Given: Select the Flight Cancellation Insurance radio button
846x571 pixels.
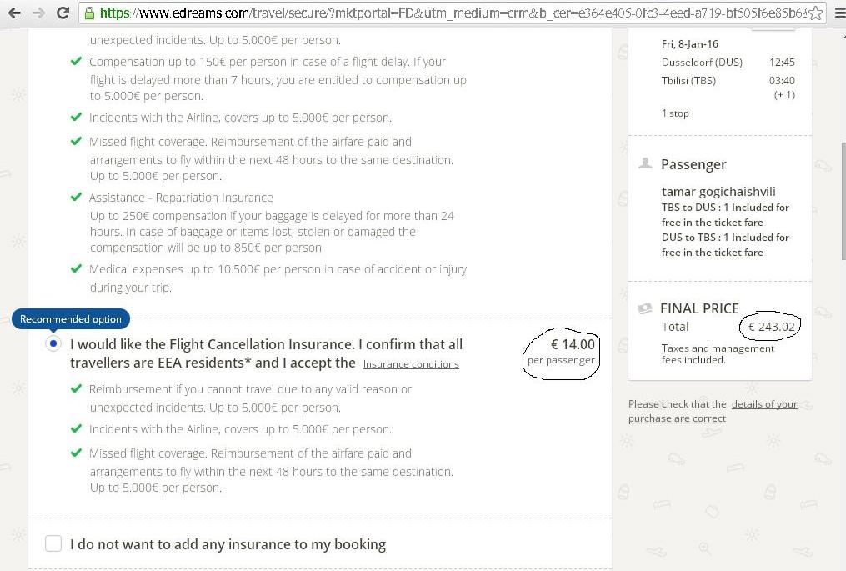Looking at the screenshot, I should [x=53, y=344].
